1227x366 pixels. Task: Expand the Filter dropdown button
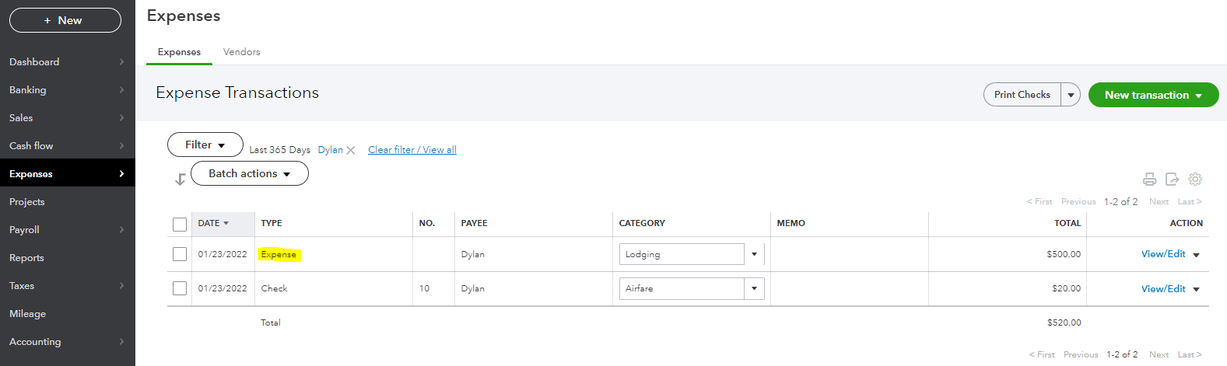point(205,145)
